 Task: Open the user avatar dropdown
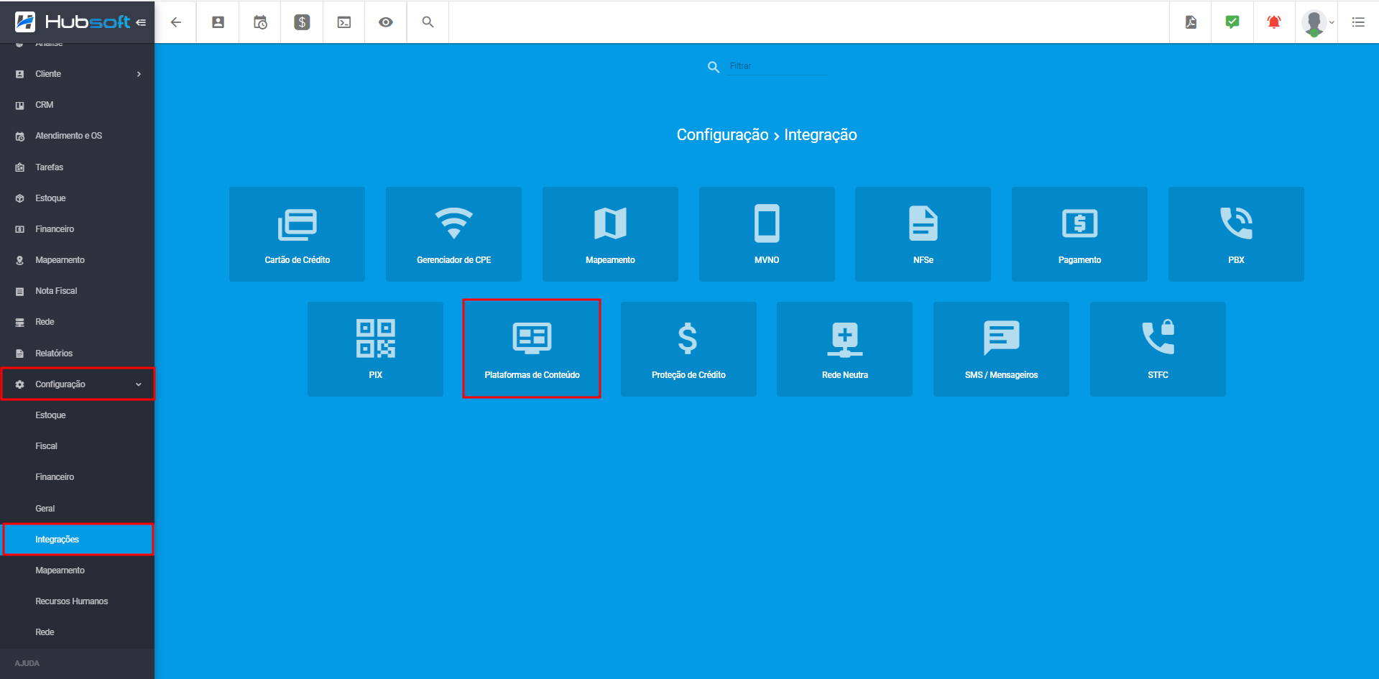point(1317,22)
